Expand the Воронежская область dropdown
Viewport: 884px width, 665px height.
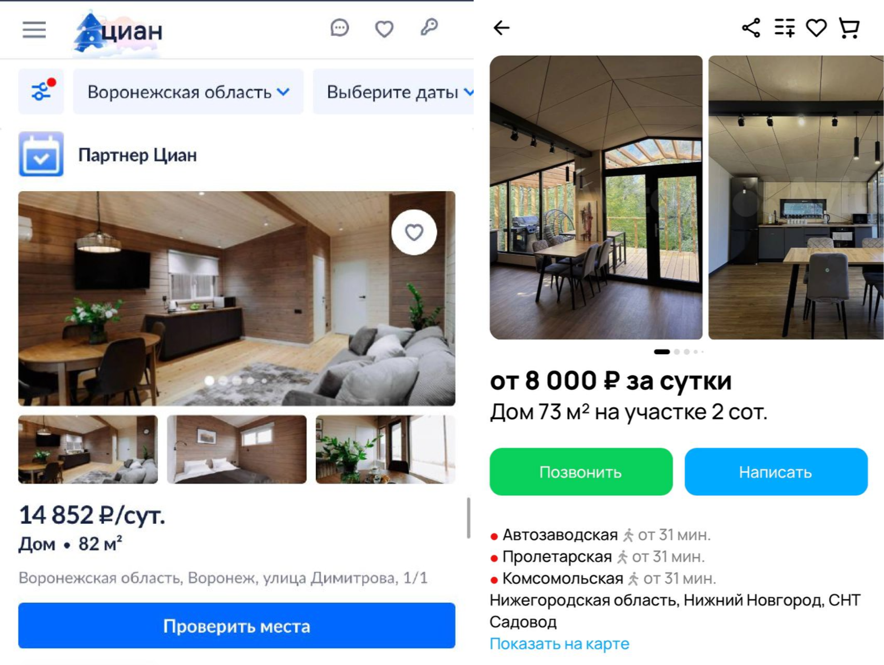pyautogui.click(x=188, y=92)
